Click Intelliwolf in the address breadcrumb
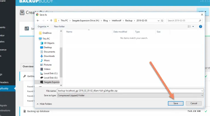 tap(116, 21)
